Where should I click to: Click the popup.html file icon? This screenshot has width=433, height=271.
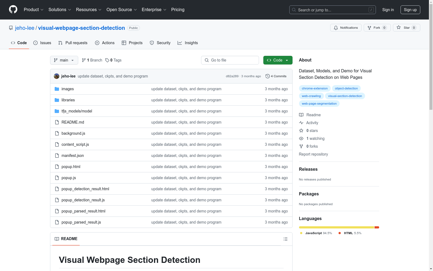pyautogui.click(x=57, y=167)
